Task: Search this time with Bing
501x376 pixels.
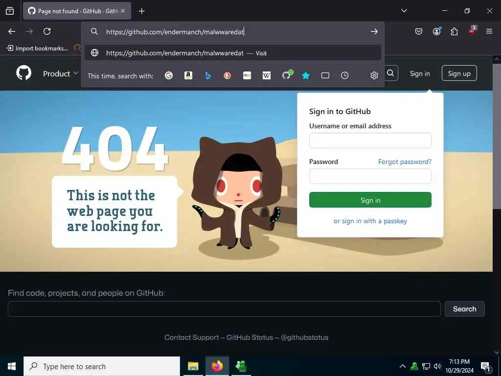Action: [207, 75]
